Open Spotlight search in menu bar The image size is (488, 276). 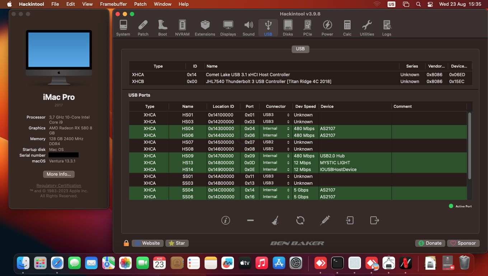418,4
